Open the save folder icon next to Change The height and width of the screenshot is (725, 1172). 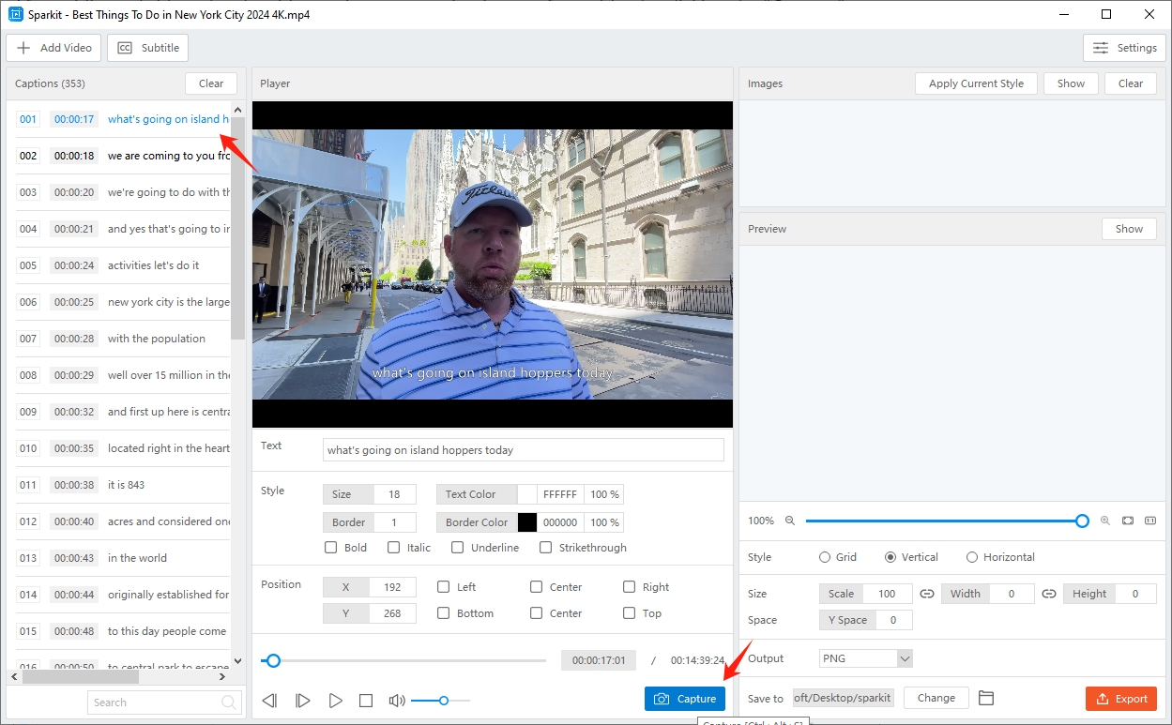pyautogui.click(x=985, y=698)
